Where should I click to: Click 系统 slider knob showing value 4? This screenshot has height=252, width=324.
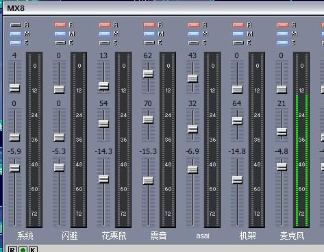(x=14, y=88)
